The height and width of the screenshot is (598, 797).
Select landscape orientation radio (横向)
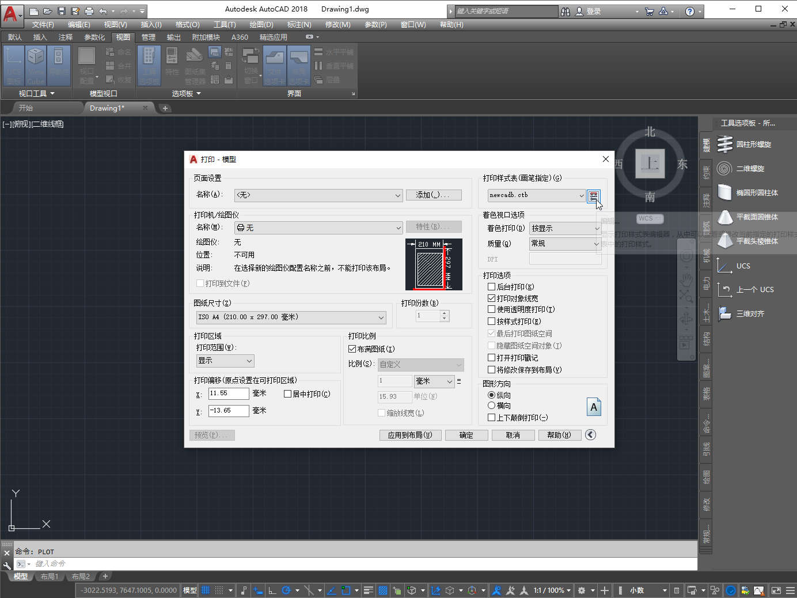pos(491,406)
